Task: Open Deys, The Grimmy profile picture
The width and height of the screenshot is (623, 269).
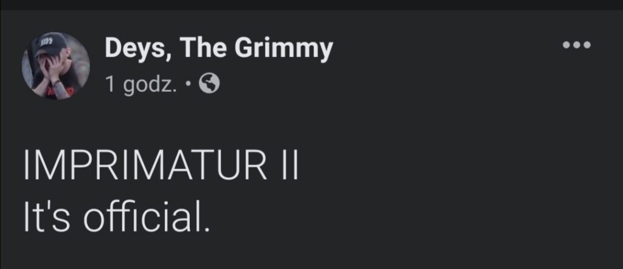Action: pos(56,66)
